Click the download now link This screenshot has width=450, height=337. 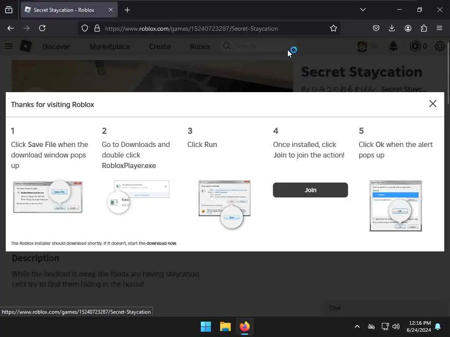tap(161, 243)
